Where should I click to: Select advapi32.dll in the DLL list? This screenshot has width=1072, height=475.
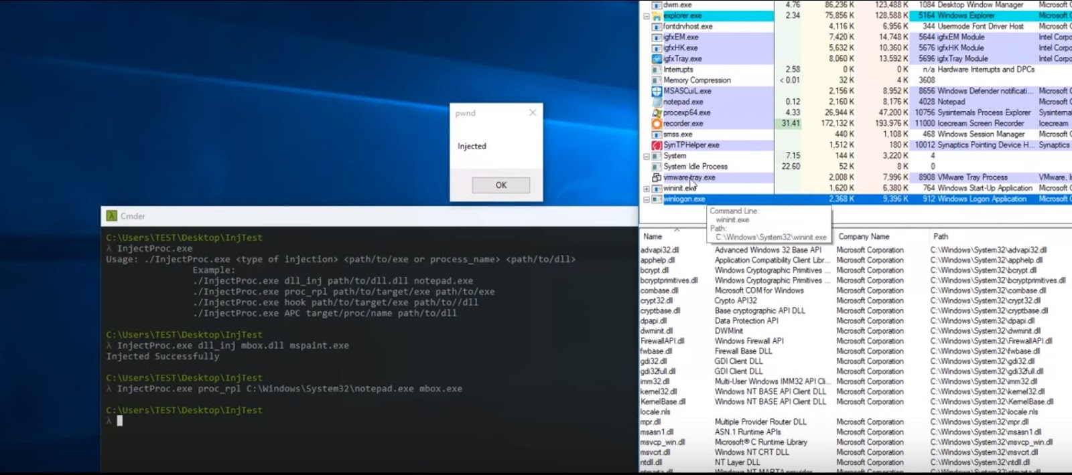click(x=660, y=250)
